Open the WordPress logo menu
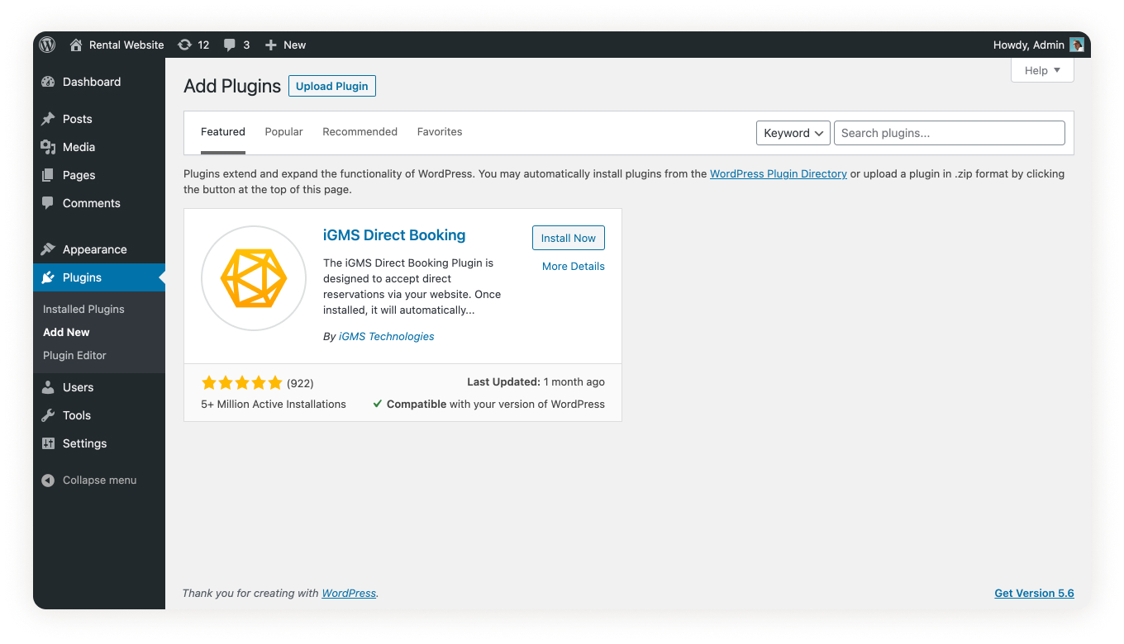This screenshot has height=644, width=1124. pyautogui.click(x=48, y=45)
